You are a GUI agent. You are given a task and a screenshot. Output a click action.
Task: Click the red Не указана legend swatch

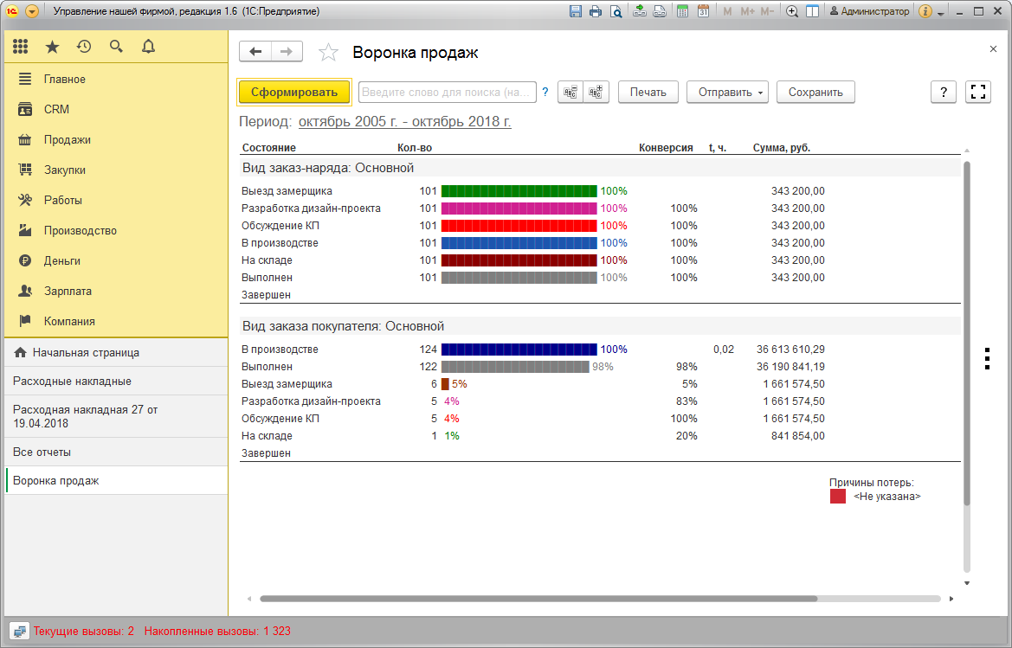point(838,497)
